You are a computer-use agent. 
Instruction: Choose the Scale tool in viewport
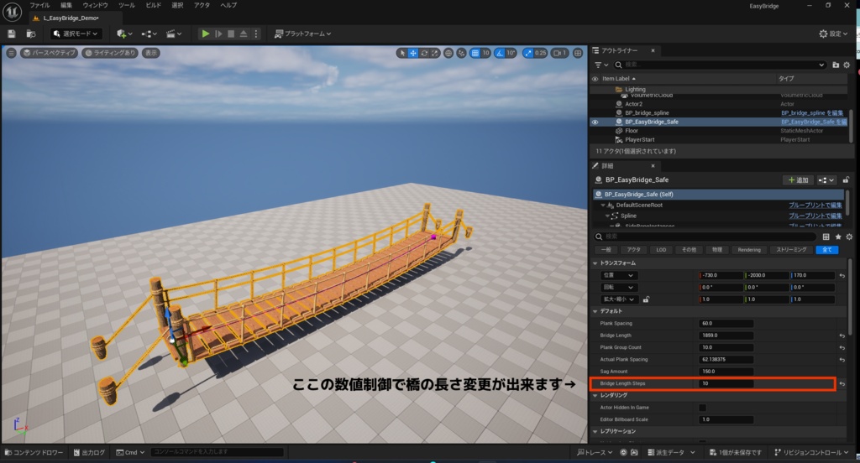coord(434,53)
